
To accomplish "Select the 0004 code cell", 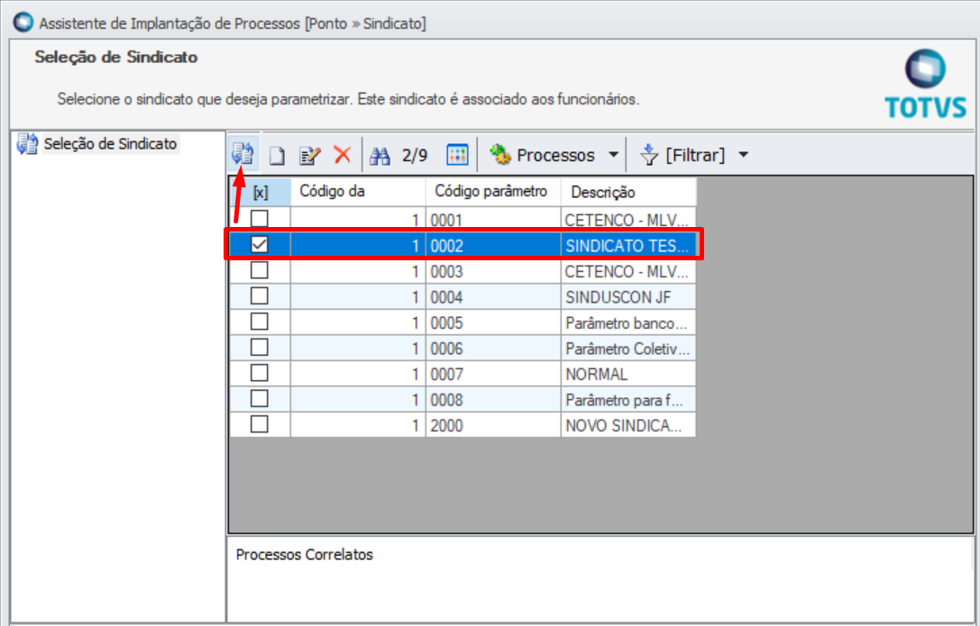I will click(493, 296).
